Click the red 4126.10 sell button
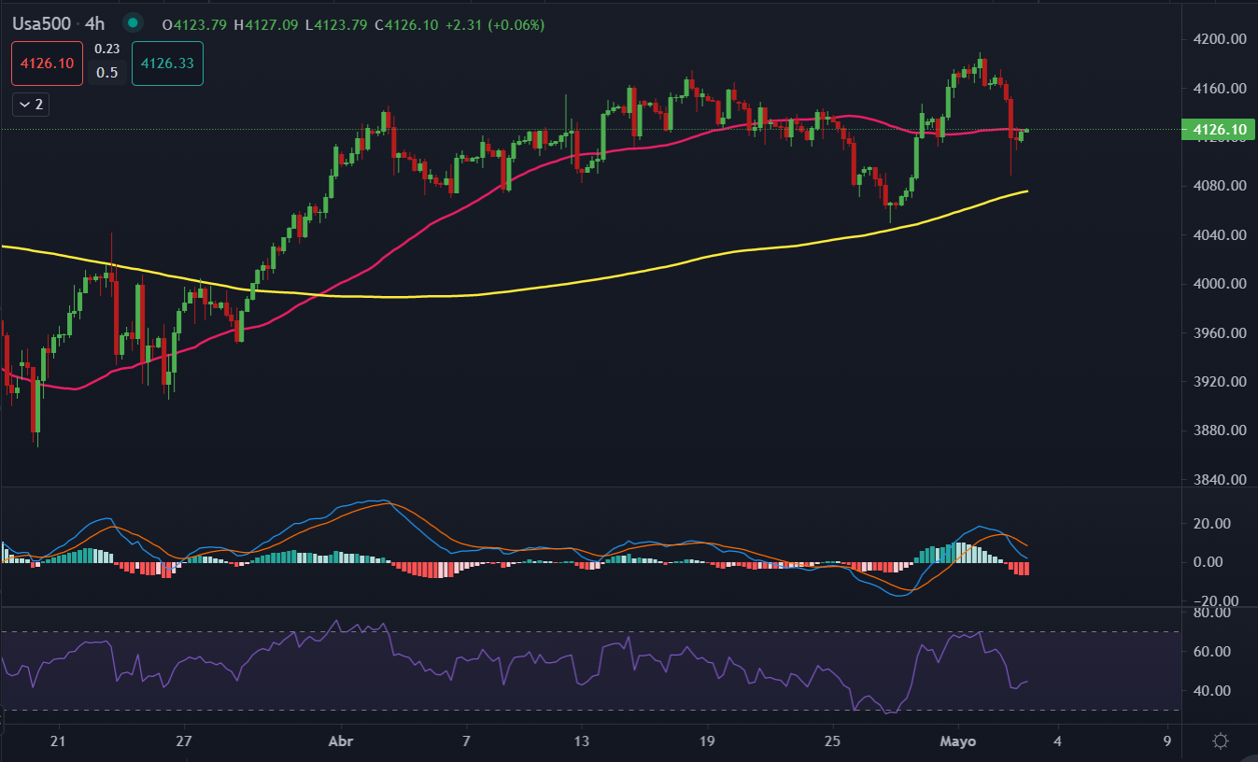The width and height of the screenshot is (1258, 762). click(48, 63)
